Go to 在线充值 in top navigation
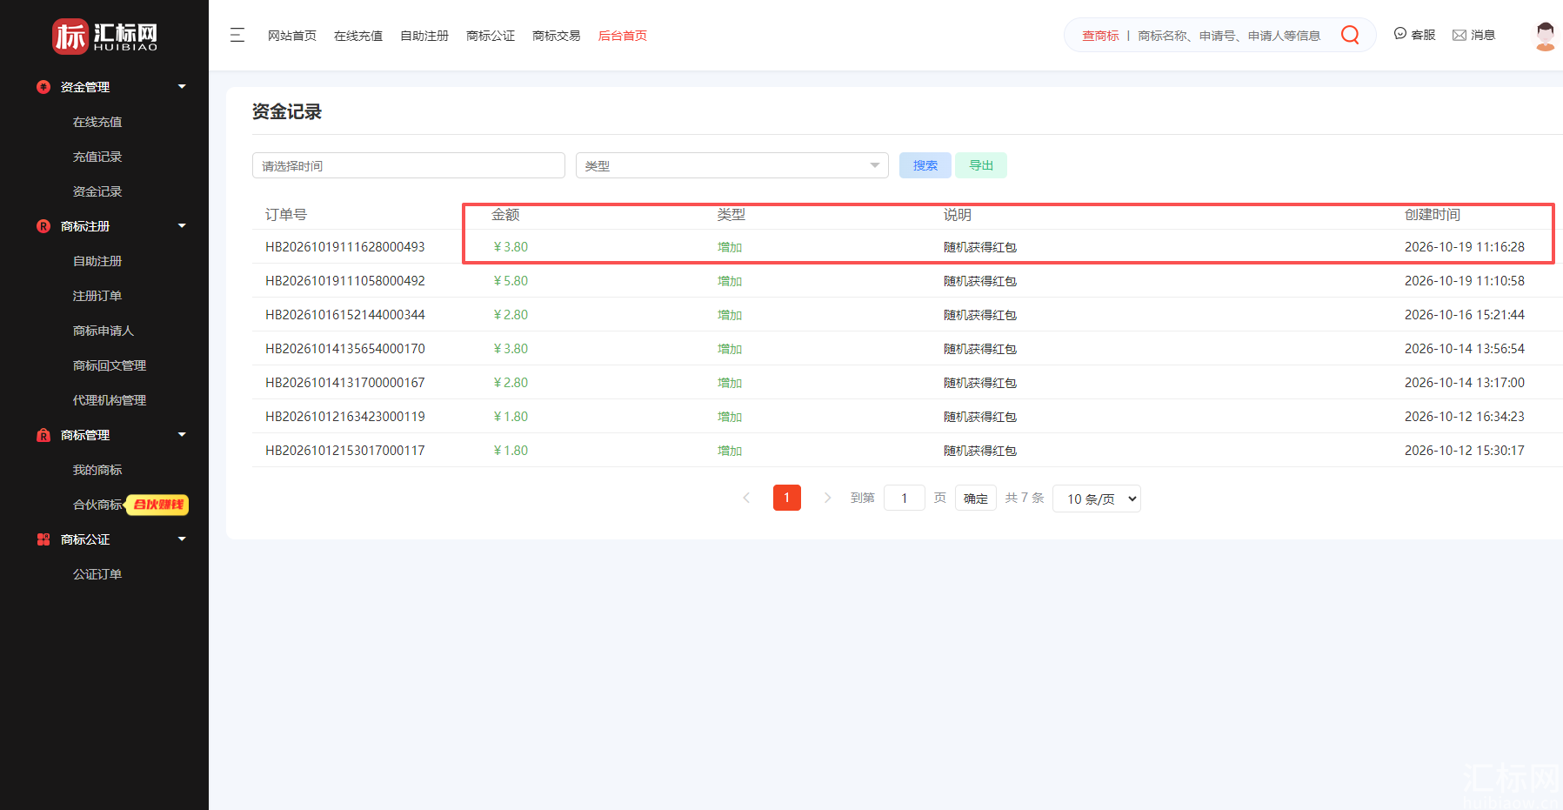The height and width of the screenshot is (810, 1563). click(x=358, y=36)
